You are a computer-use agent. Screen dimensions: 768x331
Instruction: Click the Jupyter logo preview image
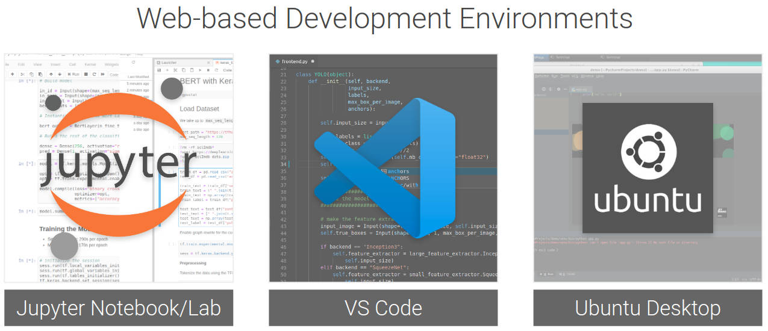point(119,168)
